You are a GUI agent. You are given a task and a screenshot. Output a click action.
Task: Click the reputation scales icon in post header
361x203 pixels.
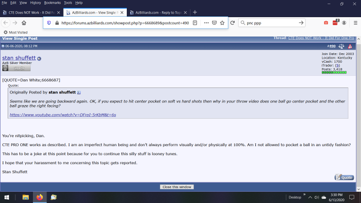[341, 46]
